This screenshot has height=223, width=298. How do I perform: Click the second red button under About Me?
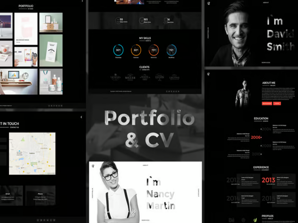[x=277, y=103]
